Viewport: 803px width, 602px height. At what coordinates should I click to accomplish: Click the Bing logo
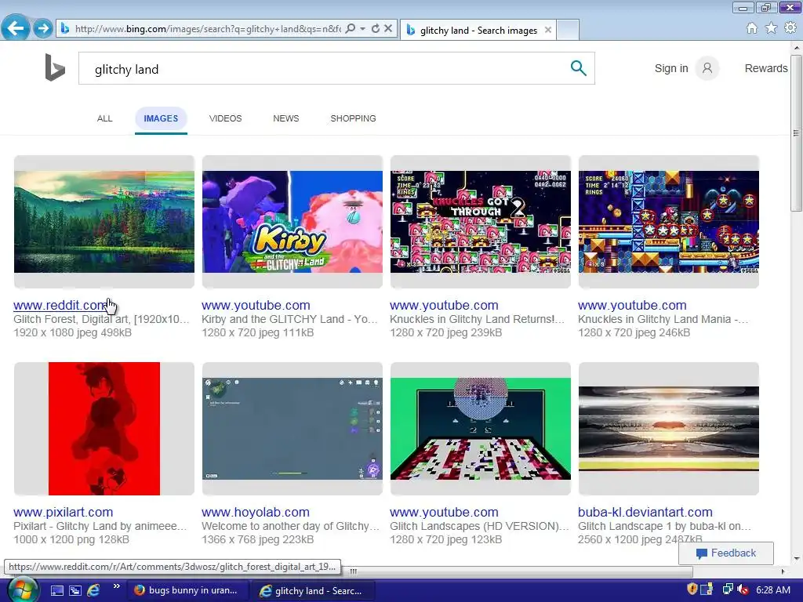55,67
